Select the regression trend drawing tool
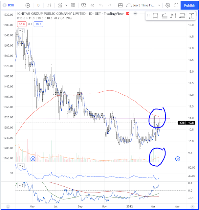Screen dimensions: 199x210 [165, 16]
